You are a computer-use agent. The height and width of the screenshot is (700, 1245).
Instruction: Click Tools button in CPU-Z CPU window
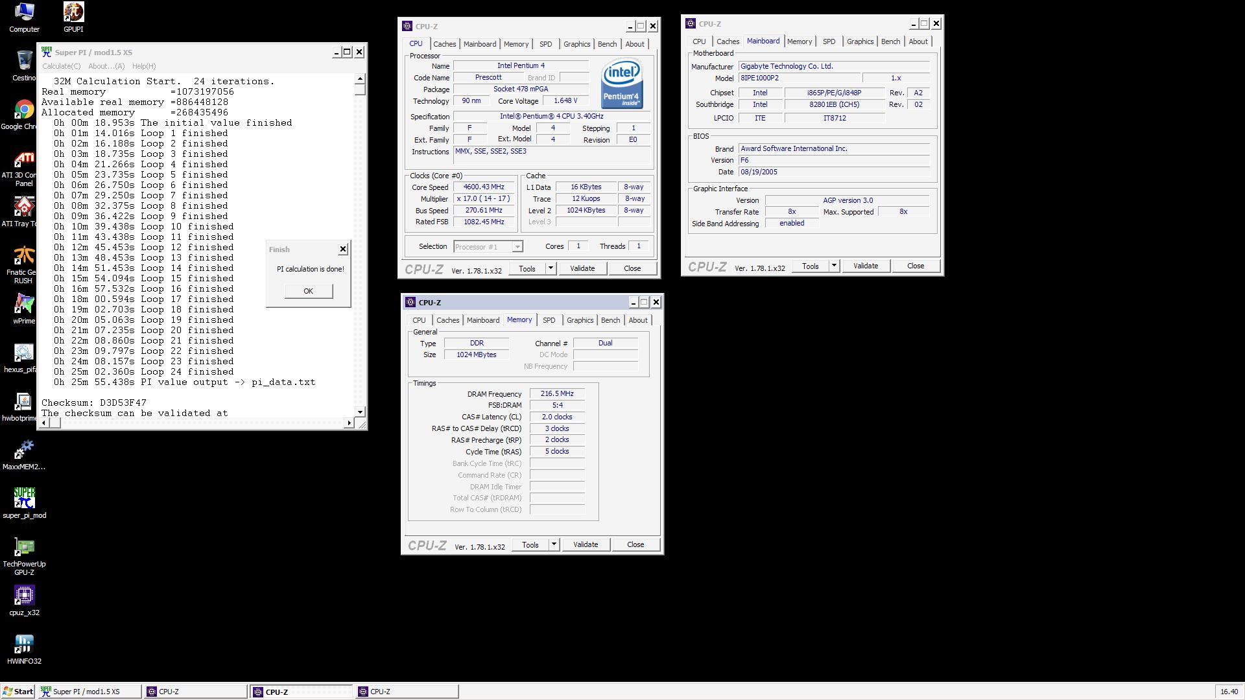[x=527, y=268]
